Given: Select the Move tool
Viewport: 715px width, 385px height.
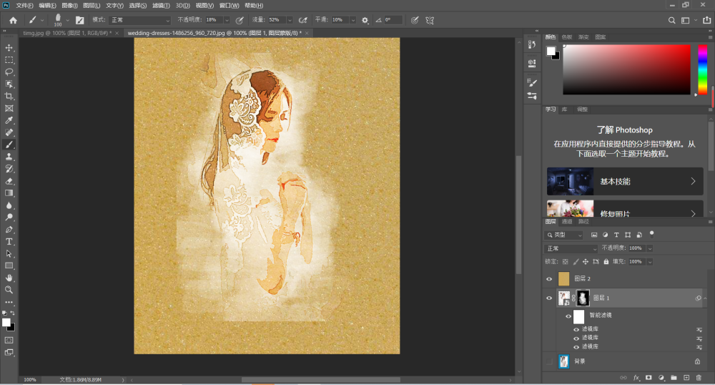Looking at the screenshot, I should click(x=9, y=47).
